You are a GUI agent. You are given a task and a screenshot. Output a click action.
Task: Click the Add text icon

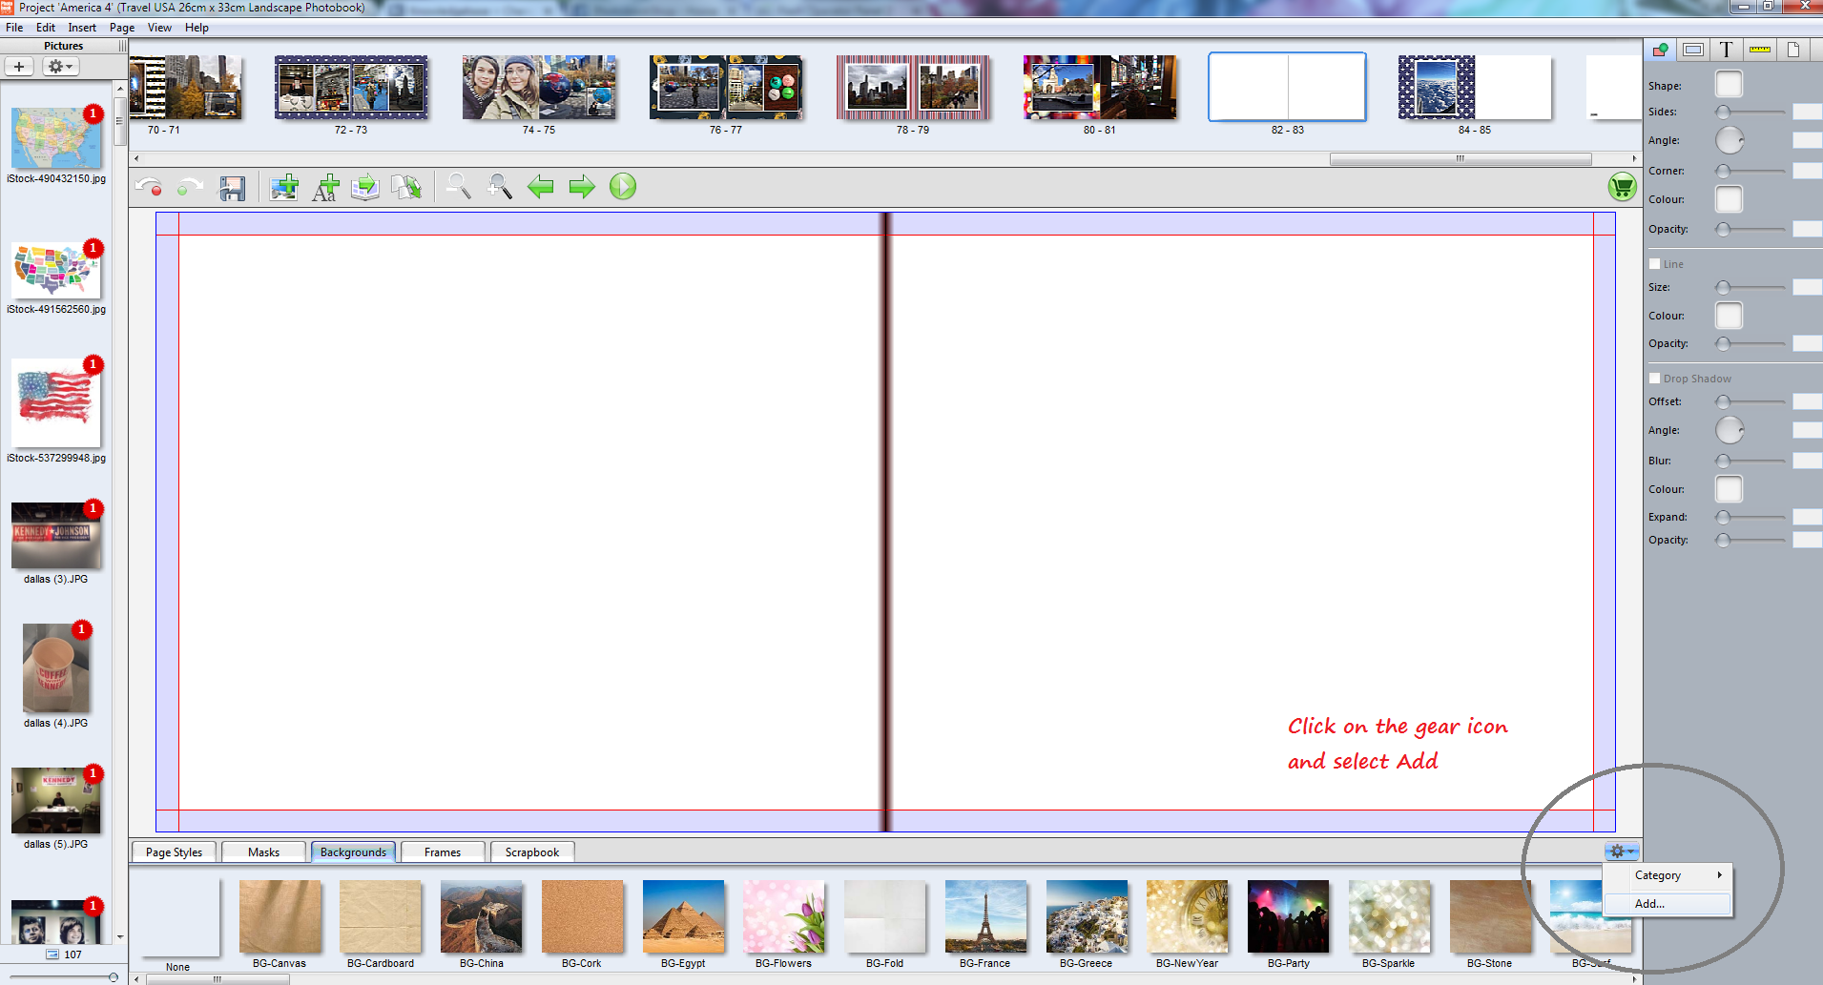(325, 187)
